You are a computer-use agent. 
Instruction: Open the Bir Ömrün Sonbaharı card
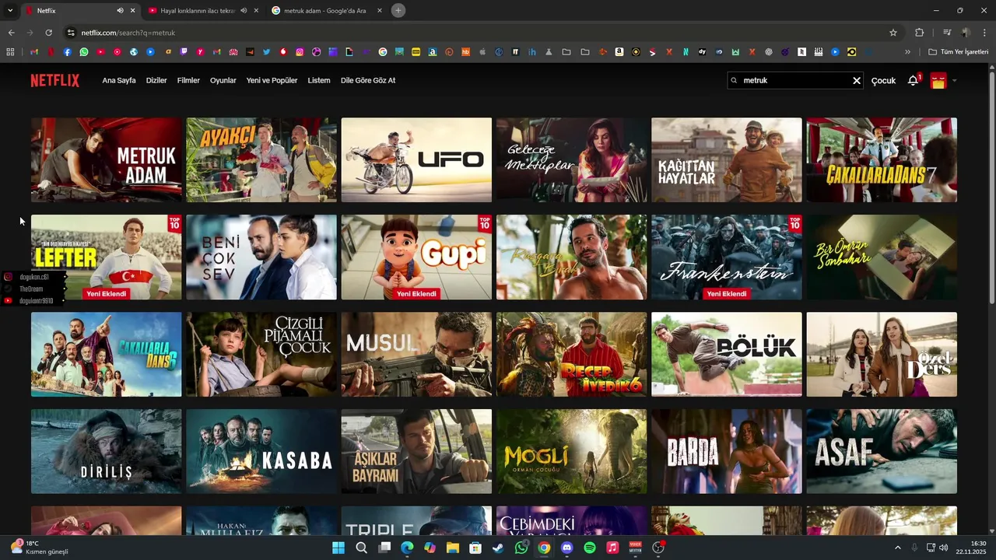[x=882, y=257]
